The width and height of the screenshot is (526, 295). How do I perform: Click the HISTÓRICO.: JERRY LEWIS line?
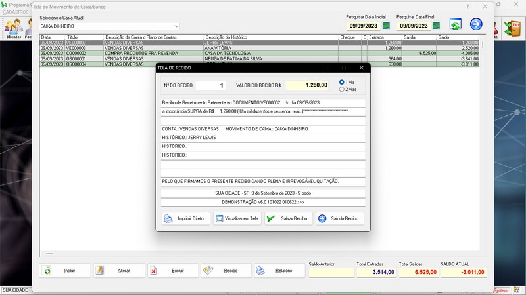(263, 138)
